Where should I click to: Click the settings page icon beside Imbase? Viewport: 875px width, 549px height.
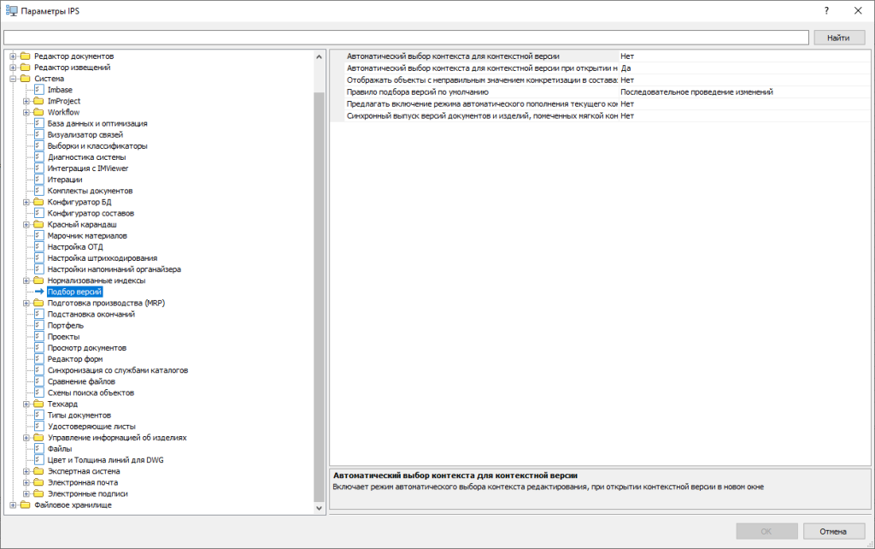[38, 90]
